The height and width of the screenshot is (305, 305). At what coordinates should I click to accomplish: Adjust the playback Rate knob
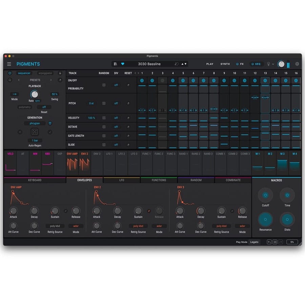tap(35, 94)
